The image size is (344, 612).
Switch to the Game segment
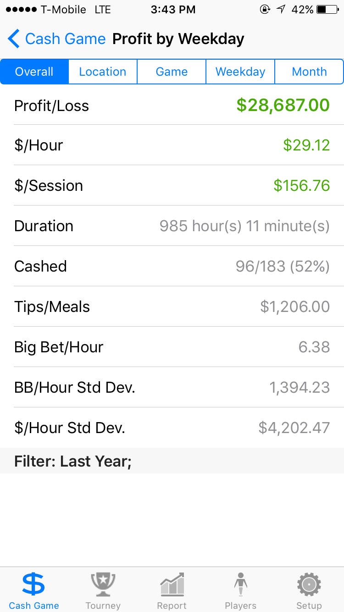click(172, 72)
